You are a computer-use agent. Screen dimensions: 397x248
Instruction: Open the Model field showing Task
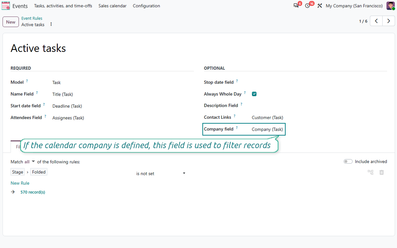point(57,82)
